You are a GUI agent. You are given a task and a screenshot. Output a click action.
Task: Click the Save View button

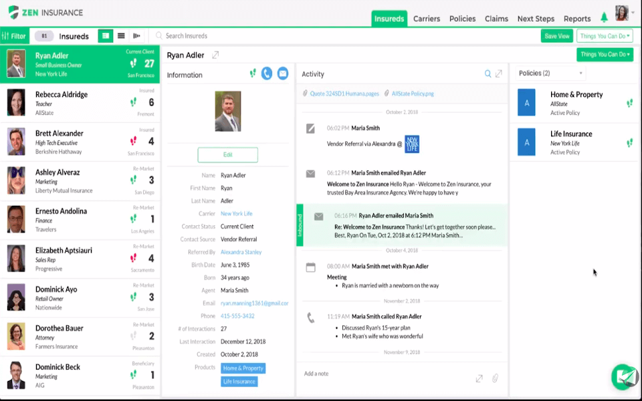(x=557, y=36)
